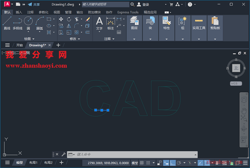
Task: Open the Layers (图层) panel button
Action: coord(134,28)
